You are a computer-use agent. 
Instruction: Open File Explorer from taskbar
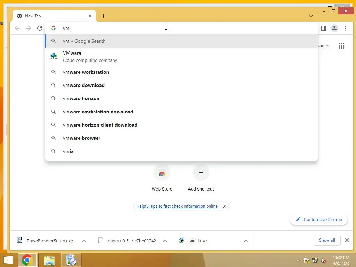click(49, 260)
